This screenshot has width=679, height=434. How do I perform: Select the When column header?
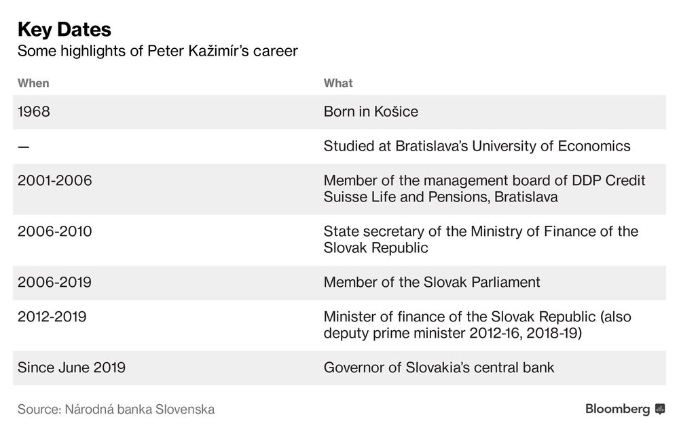[x=33, y=83]
